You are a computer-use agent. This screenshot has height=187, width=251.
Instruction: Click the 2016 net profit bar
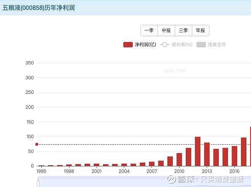[x=235, y=156]
